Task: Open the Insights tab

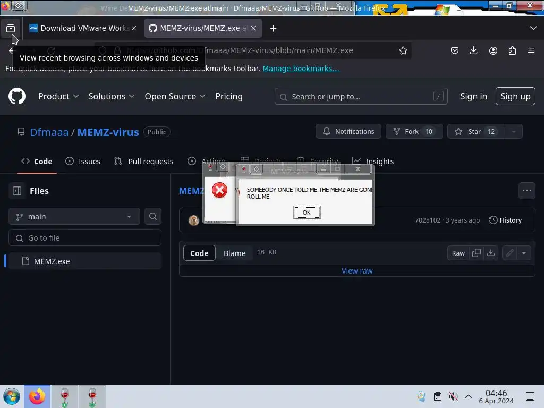Action: [373, 161]
